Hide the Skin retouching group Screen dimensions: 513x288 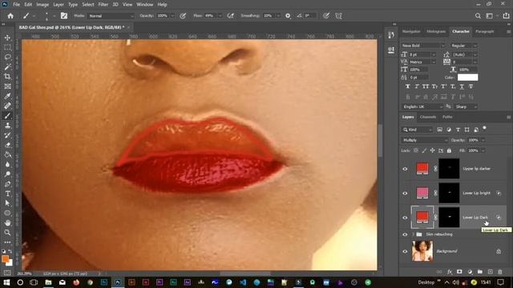point(405,234)
